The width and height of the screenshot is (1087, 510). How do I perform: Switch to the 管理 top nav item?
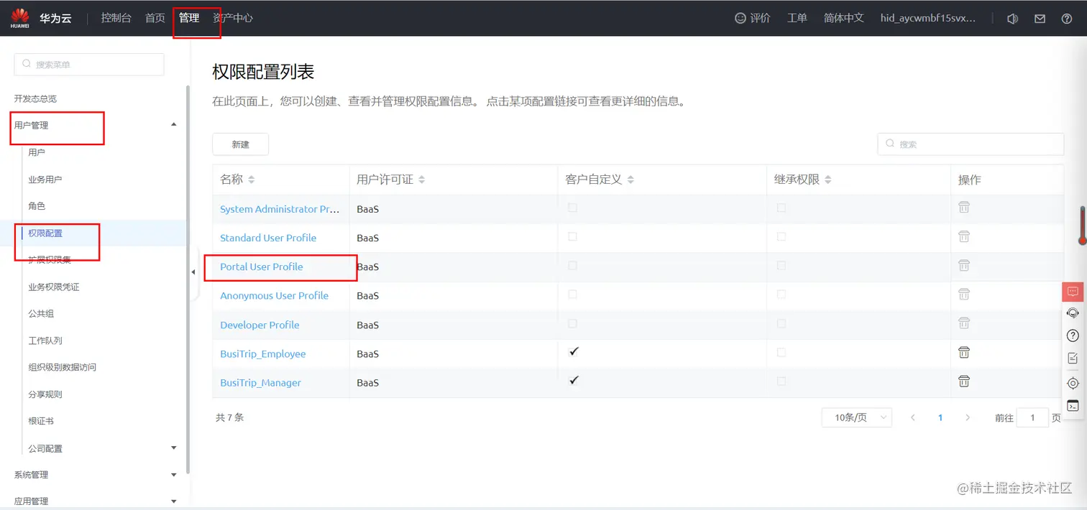[x=189, y=18]
